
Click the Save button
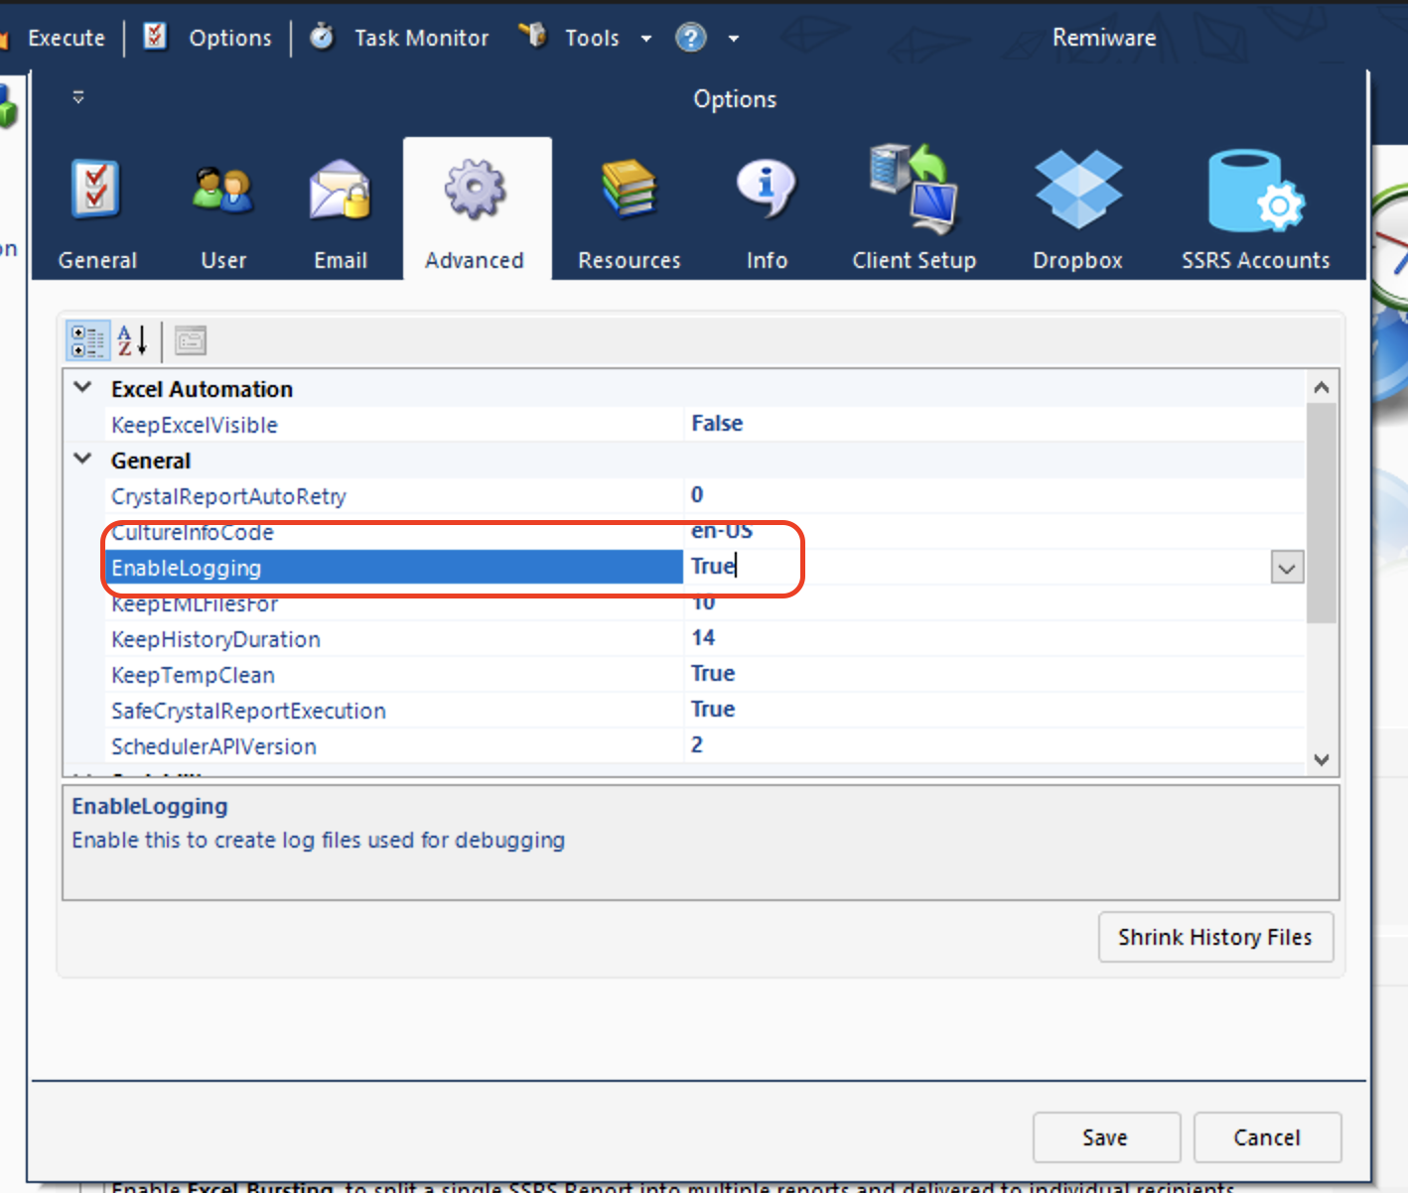[x=1105, y=1137]
